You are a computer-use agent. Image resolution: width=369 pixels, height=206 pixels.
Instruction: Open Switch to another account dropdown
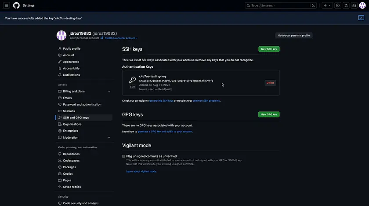(x=121, y=38)
